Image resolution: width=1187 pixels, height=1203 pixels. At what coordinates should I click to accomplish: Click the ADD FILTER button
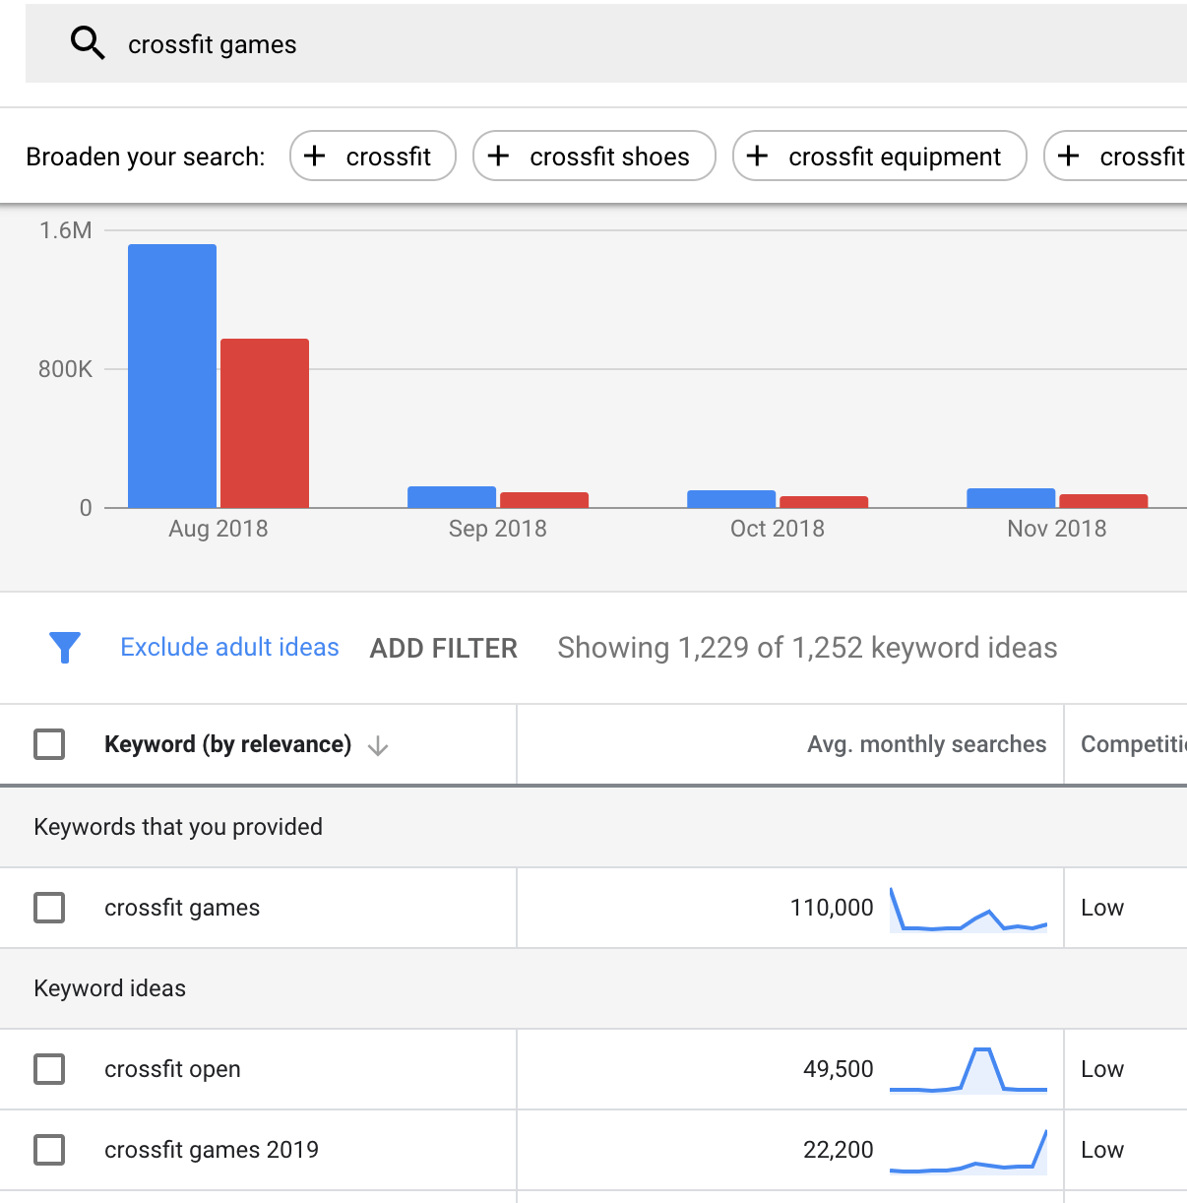coord(443,648)
